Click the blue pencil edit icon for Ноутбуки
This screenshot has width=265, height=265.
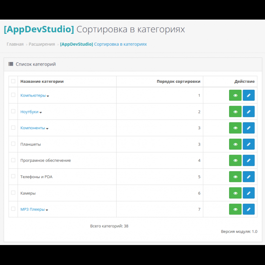pyautogui.click(x=249, y=112)
